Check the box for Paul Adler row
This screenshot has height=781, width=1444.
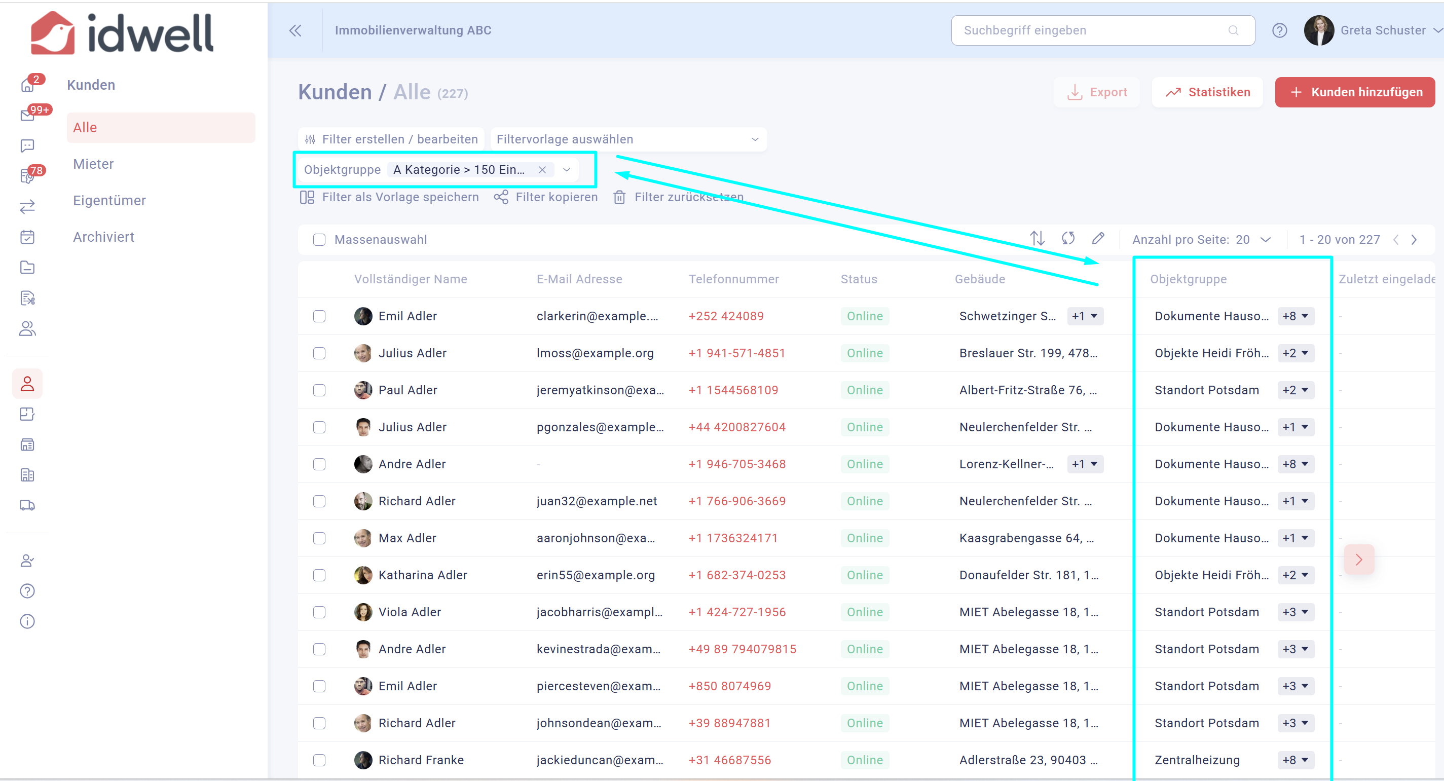tap(319, 390)
